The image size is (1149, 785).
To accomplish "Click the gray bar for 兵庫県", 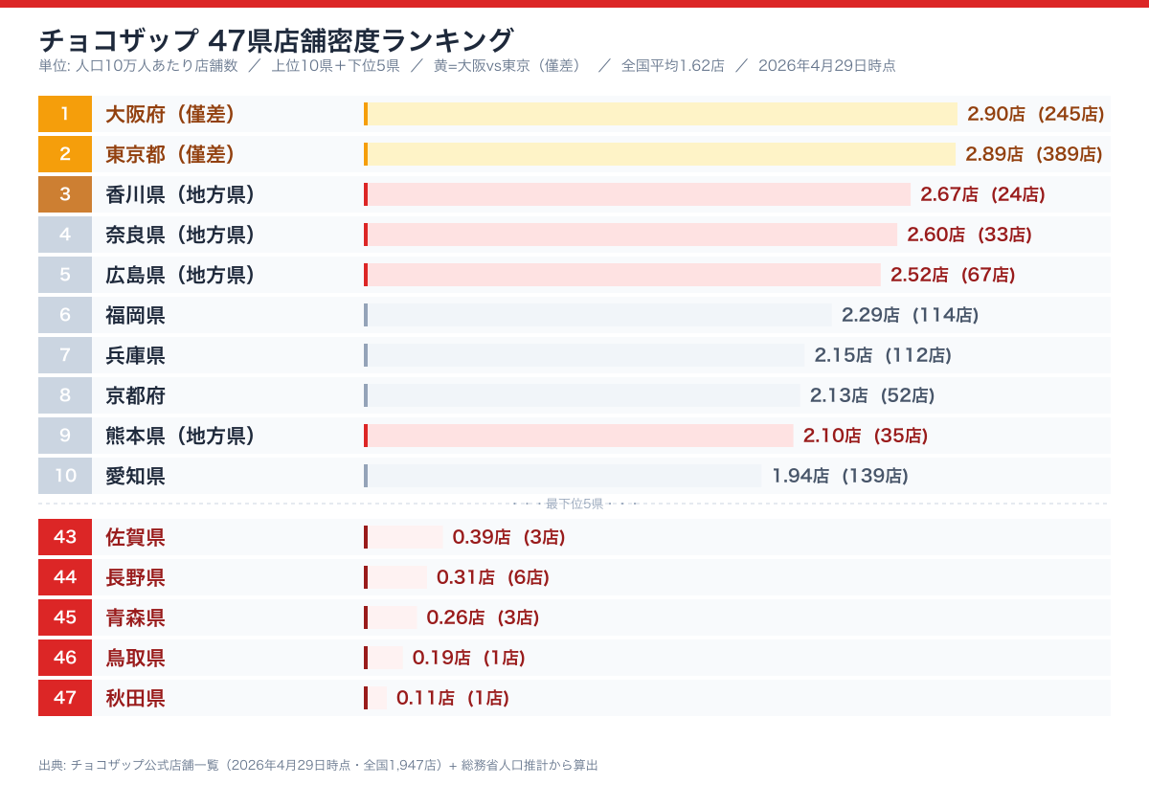I will click(584, 355).
